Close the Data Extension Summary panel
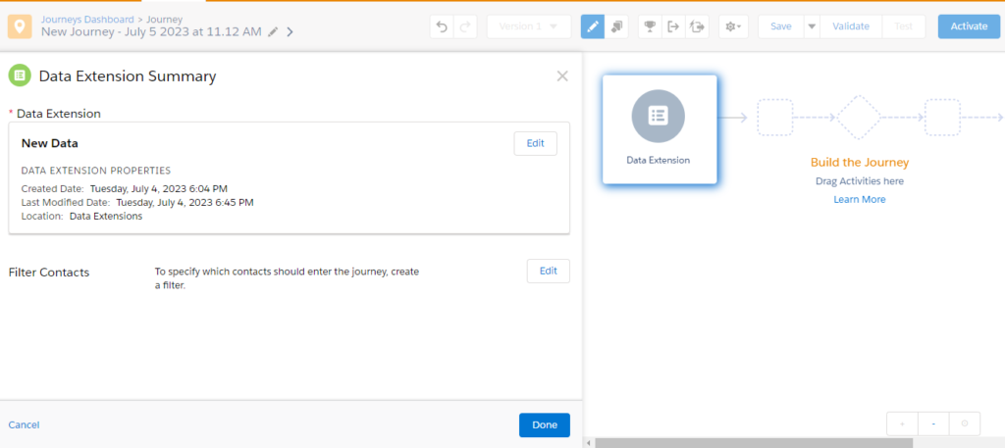 (x=562, y=75)
